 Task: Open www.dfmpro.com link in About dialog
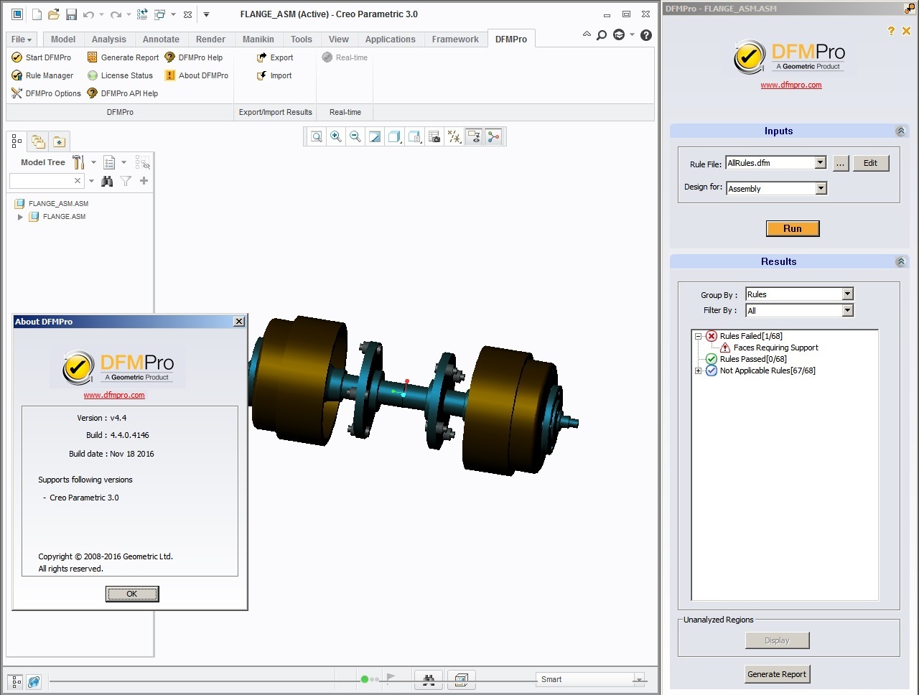click(x=114, y=395)
